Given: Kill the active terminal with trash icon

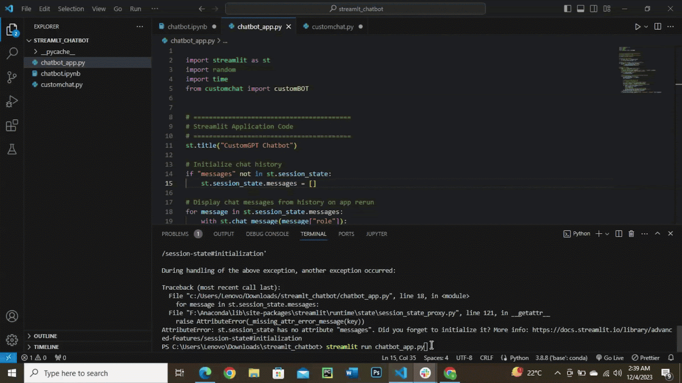Looking at the screenshot, I should 631,234.
